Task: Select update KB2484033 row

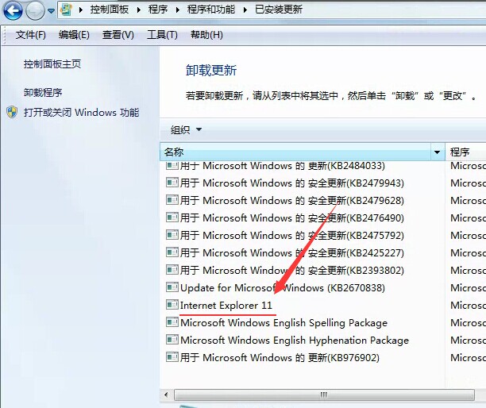Action: [276, 166]
